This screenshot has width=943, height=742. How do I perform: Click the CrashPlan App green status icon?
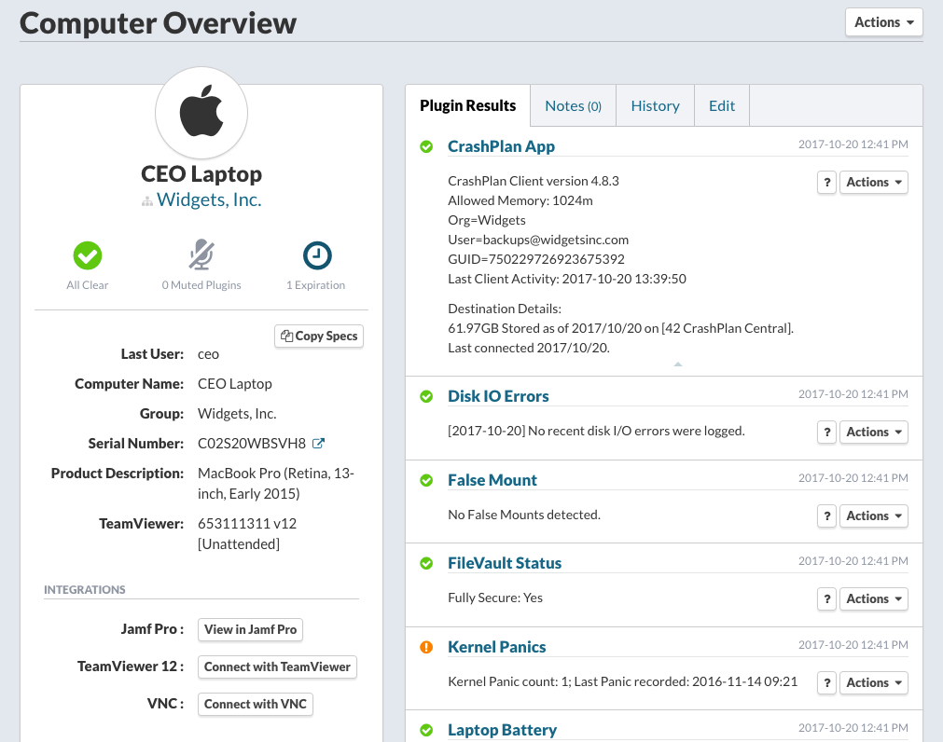coord(426,146)
